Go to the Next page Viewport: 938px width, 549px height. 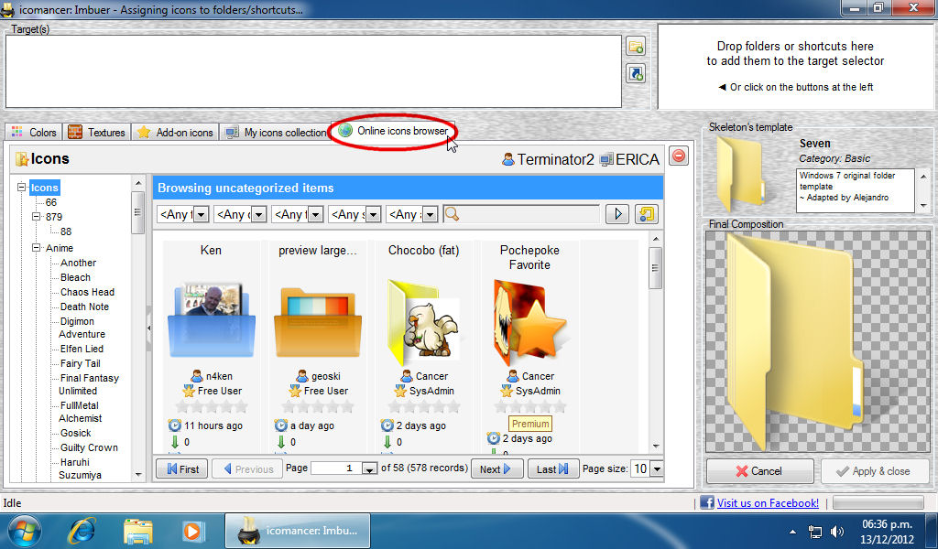(497, 469)
